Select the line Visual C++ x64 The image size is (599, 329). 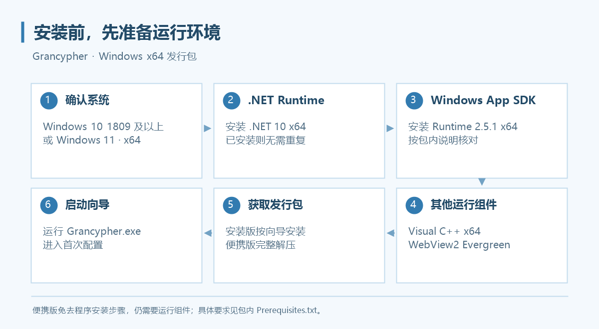click(x=444, y=231)
